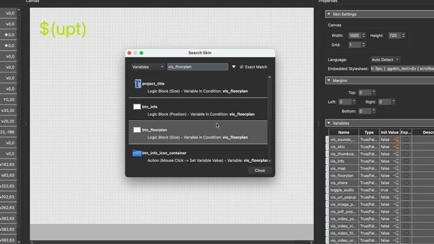The height and width of the screenshot is (244, 434).
Task: Click the 22,-186 position cell in tree
Action: coord(7,132)
